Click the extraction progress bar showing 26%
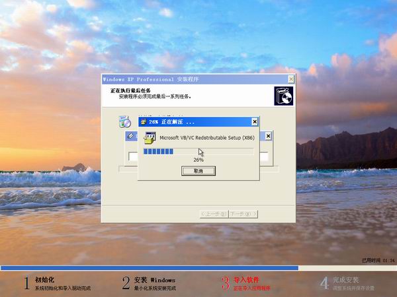397x297 pixels. coord(198,151)
